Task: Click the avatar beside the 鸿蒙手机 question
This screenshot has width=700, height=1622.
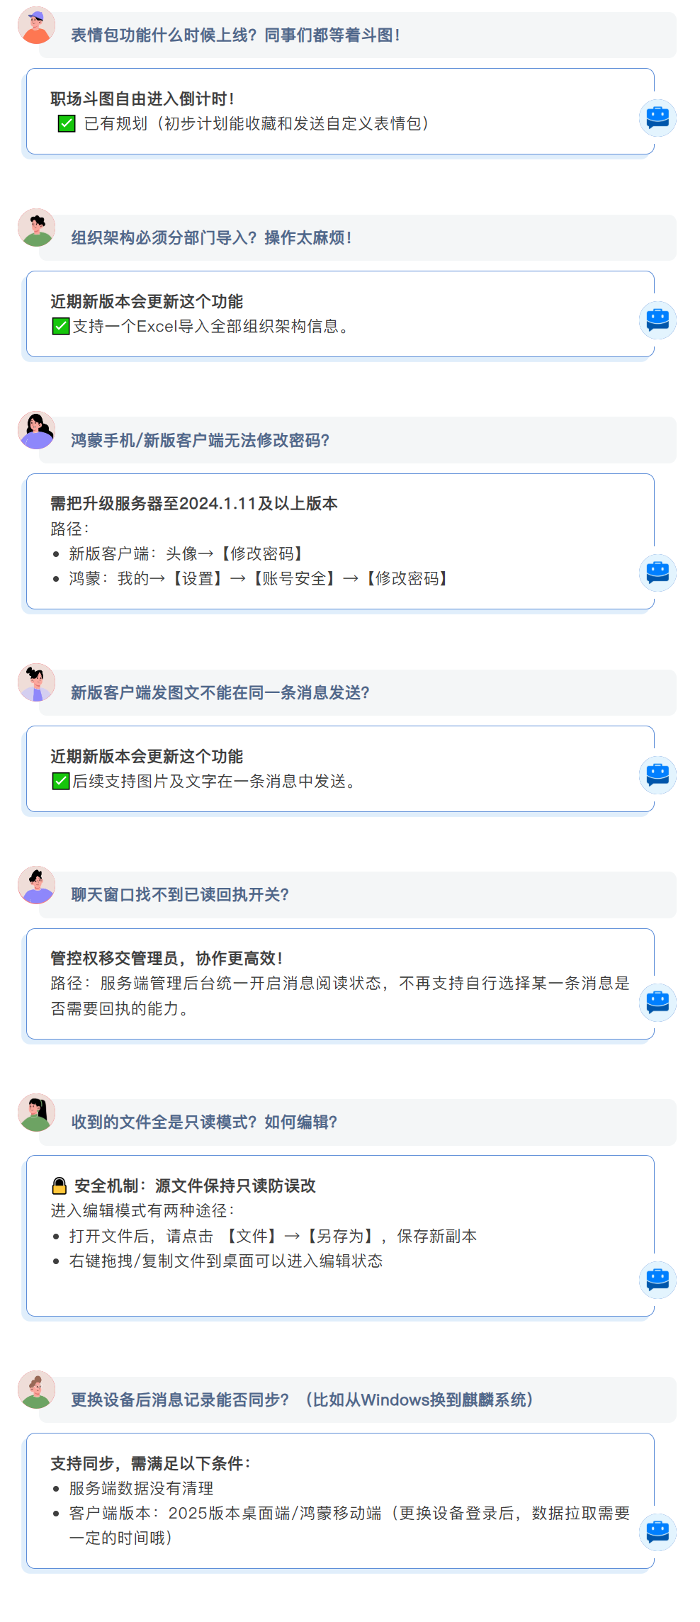Action: (x=36, y=430)
